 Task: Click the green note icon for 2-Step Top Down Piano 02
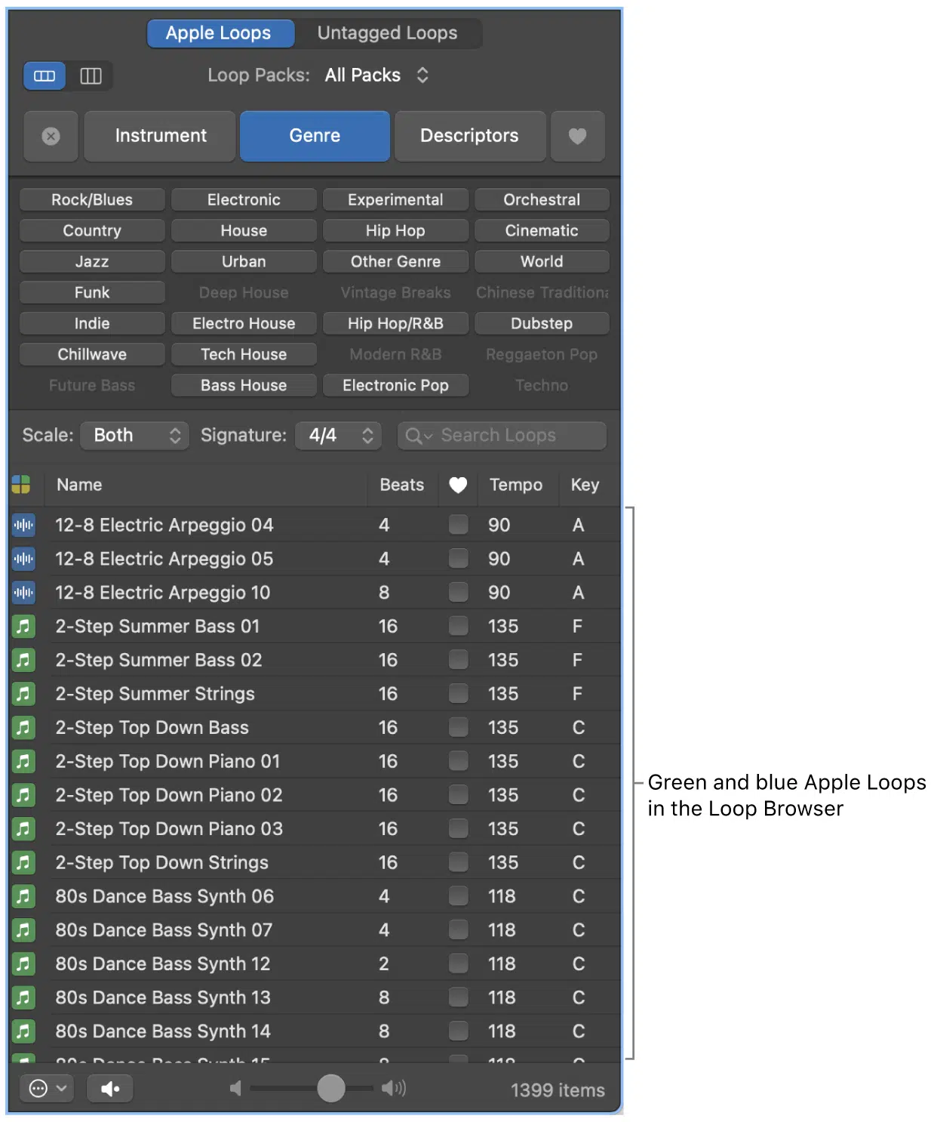coord(23,795)
